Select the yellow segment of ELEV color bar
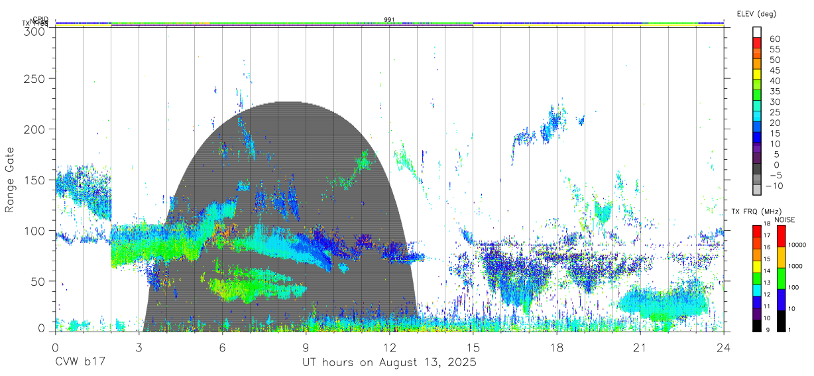Image resolution: width=814 pixels, height=376 pixels. pos(757,74)
